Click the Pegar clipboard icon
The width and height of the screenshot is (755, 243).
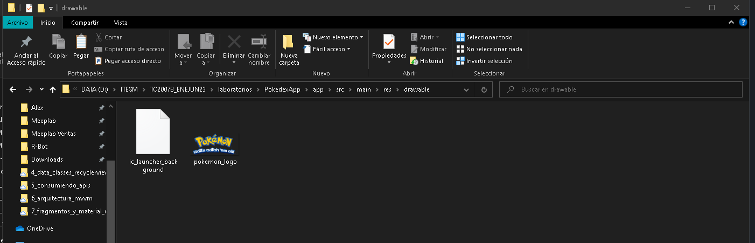[x=81, y=42]
